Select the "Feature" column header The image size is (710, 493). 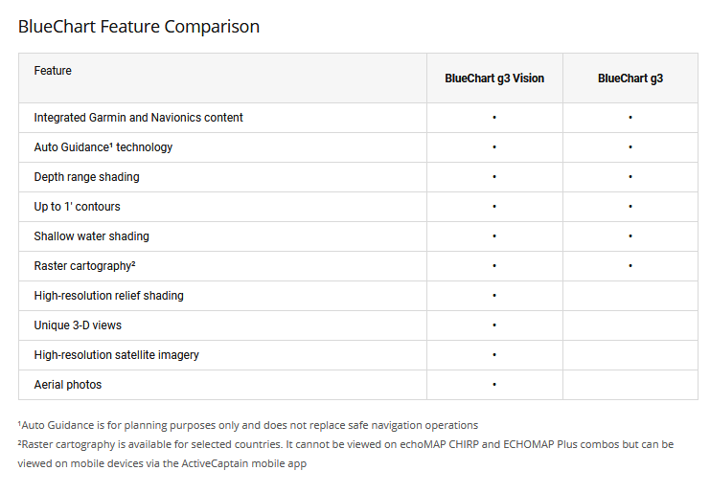53,71
